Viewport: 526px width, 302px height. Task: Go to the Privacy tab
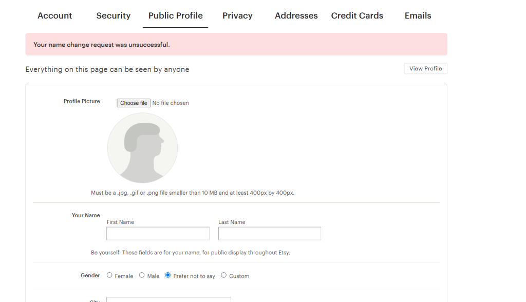tap(237, 16)
